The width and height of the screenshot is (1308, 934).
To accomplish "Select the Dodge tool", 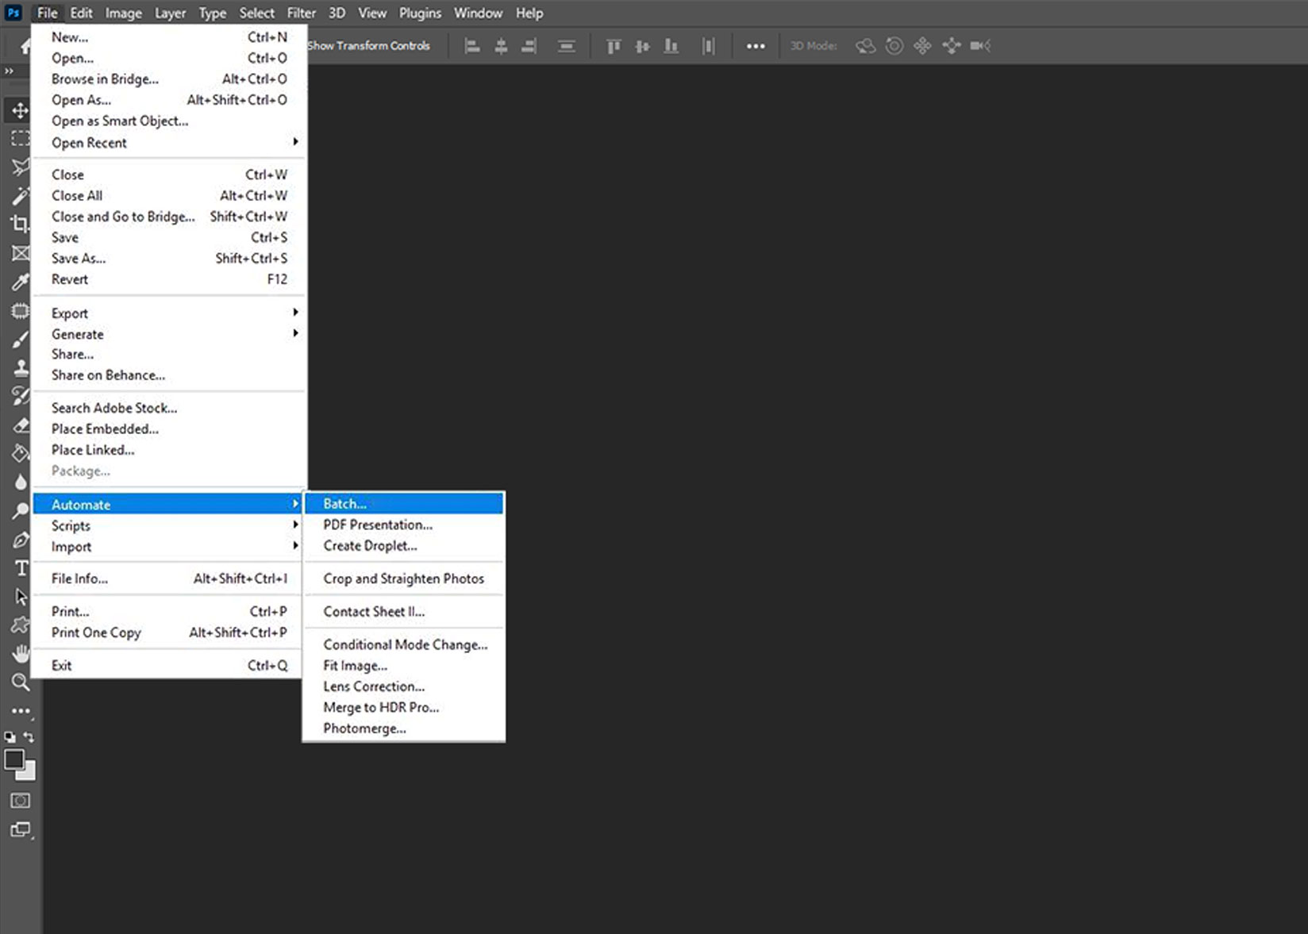I will click(20, 511).
